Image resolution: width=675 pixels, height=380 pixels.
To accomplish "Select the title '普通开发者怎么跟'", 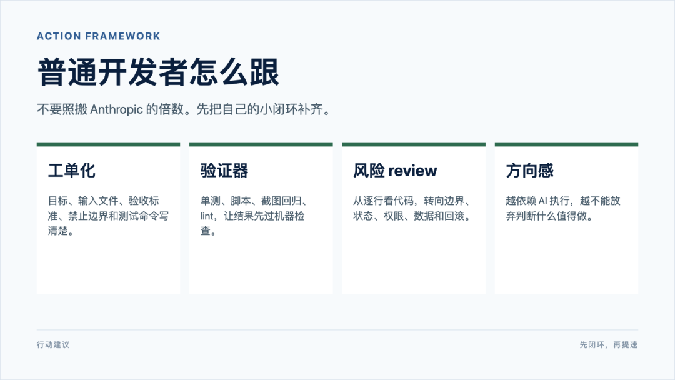I will tap(159, 72).
